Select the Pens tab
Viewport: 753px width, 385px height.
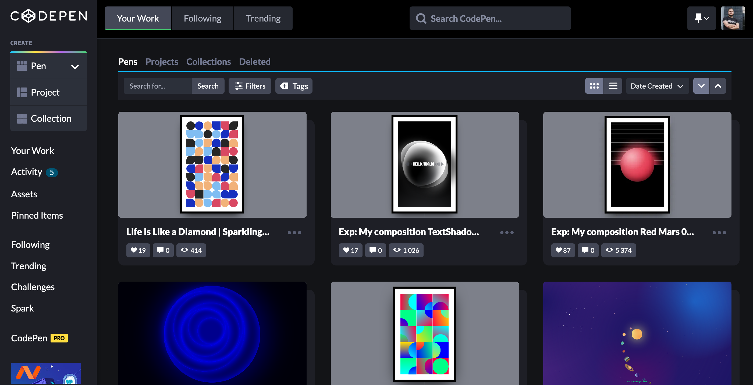tap(128, 62)
